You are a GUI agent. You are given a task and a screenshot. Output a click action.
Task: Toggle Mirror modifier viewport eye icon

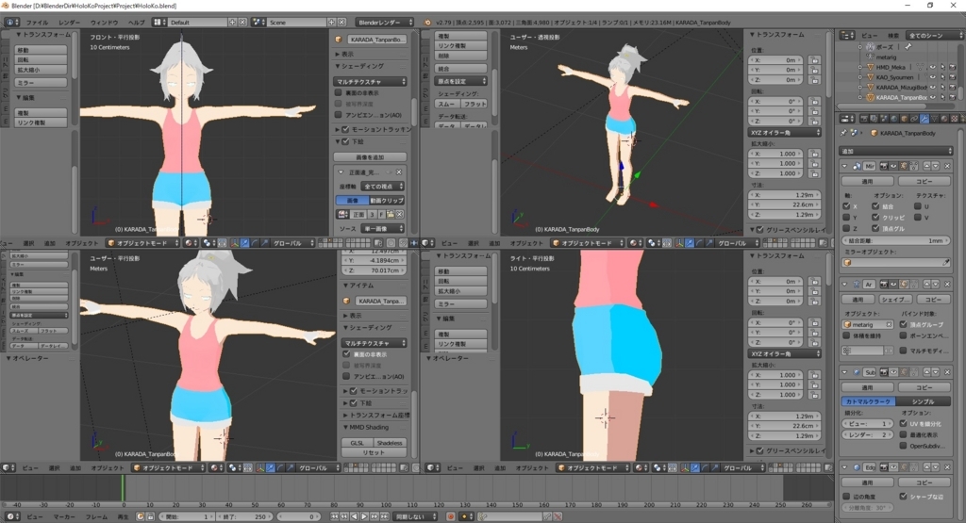893,166
